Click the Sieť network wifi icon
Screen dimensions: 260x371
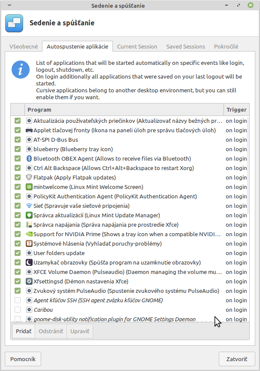click(29, 206)
